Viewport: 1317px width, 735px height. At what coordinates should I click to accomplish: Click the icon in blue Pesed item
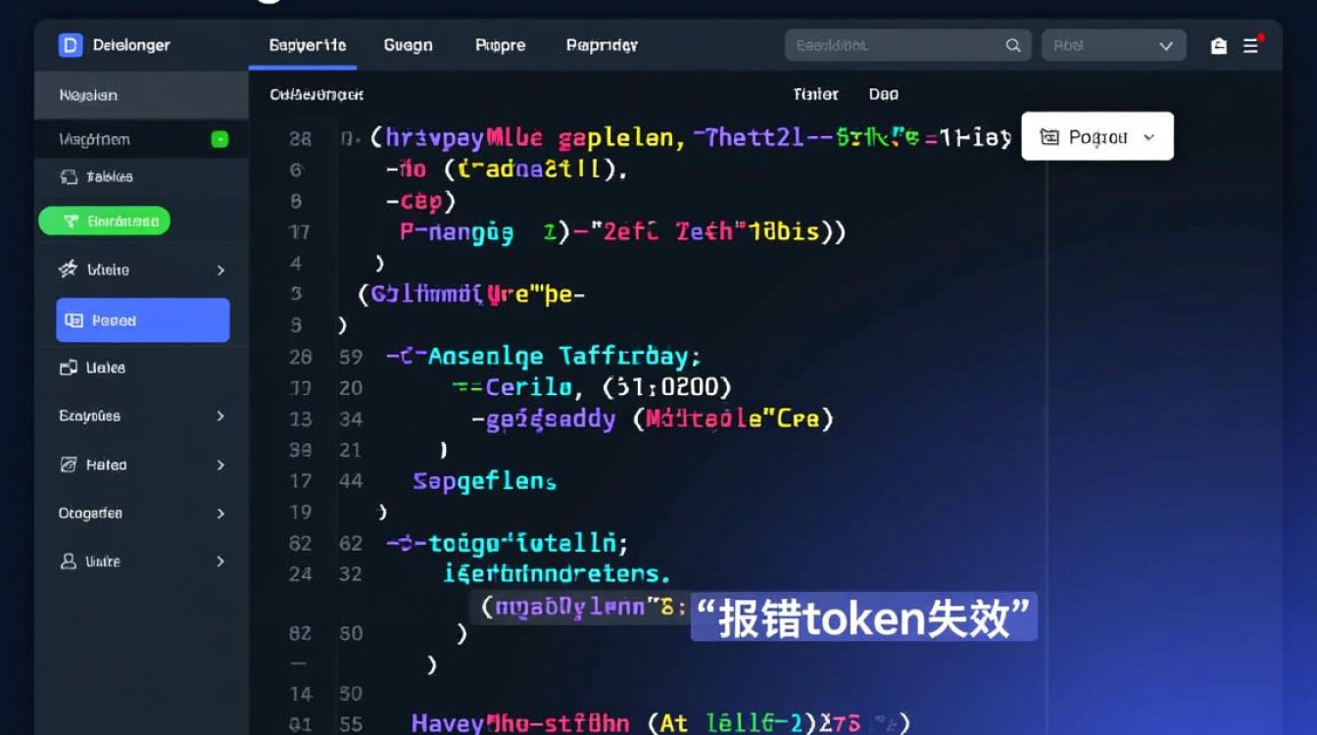73,320
